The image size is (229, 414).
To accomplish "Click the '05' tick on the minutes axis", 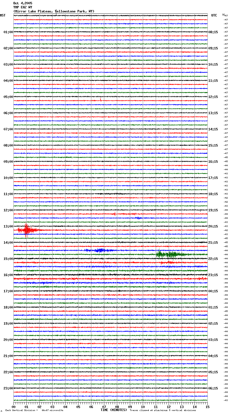I will point(78,407).
